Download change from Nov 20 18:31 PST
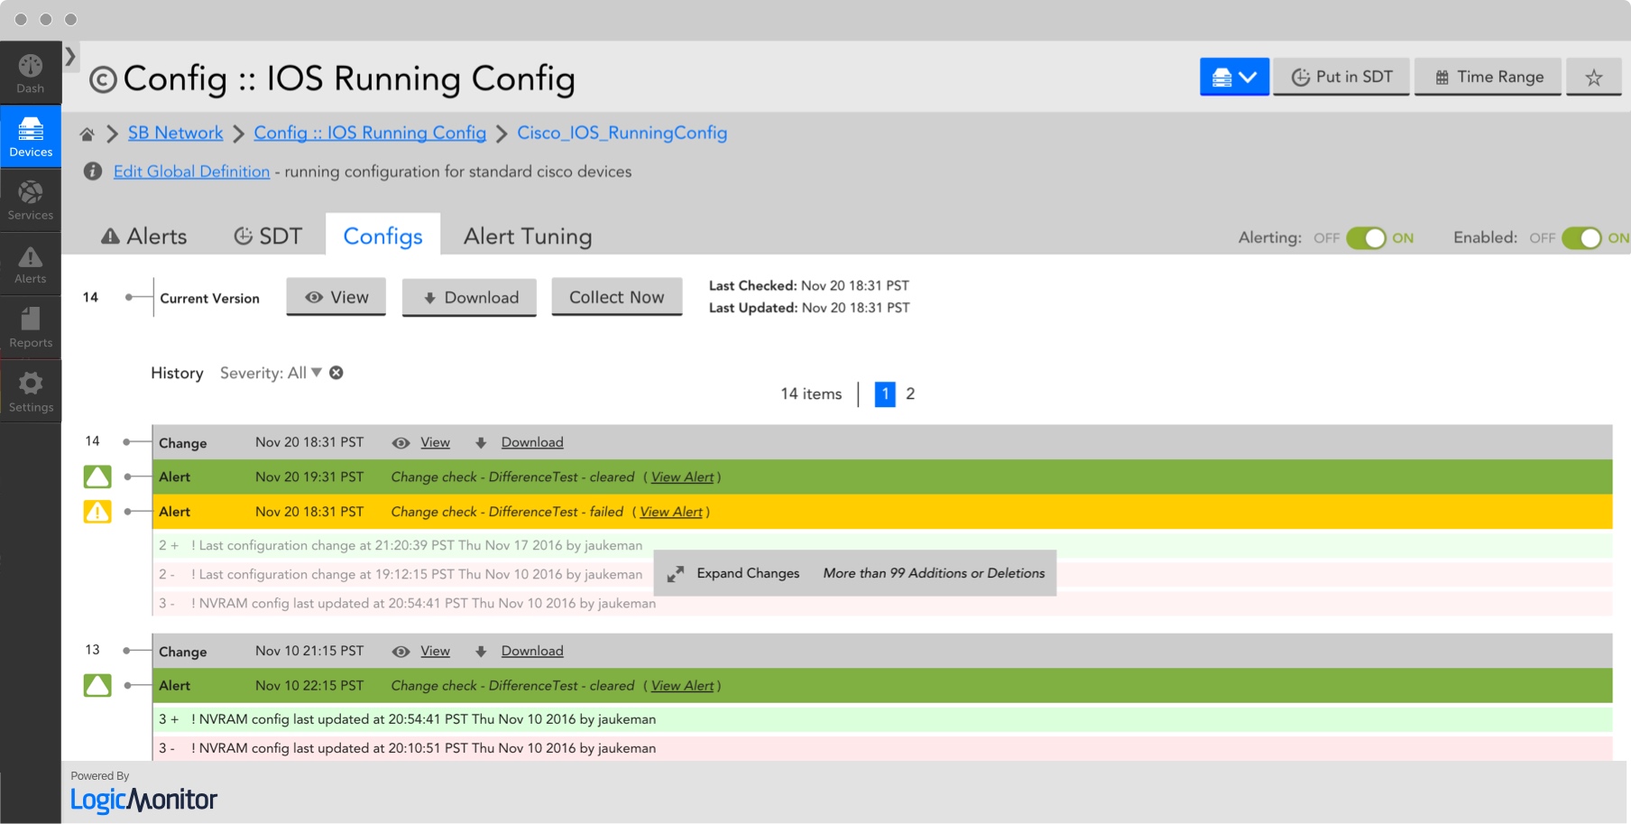This screenshot has height=824, width=1631. click(x=532, y=442)
